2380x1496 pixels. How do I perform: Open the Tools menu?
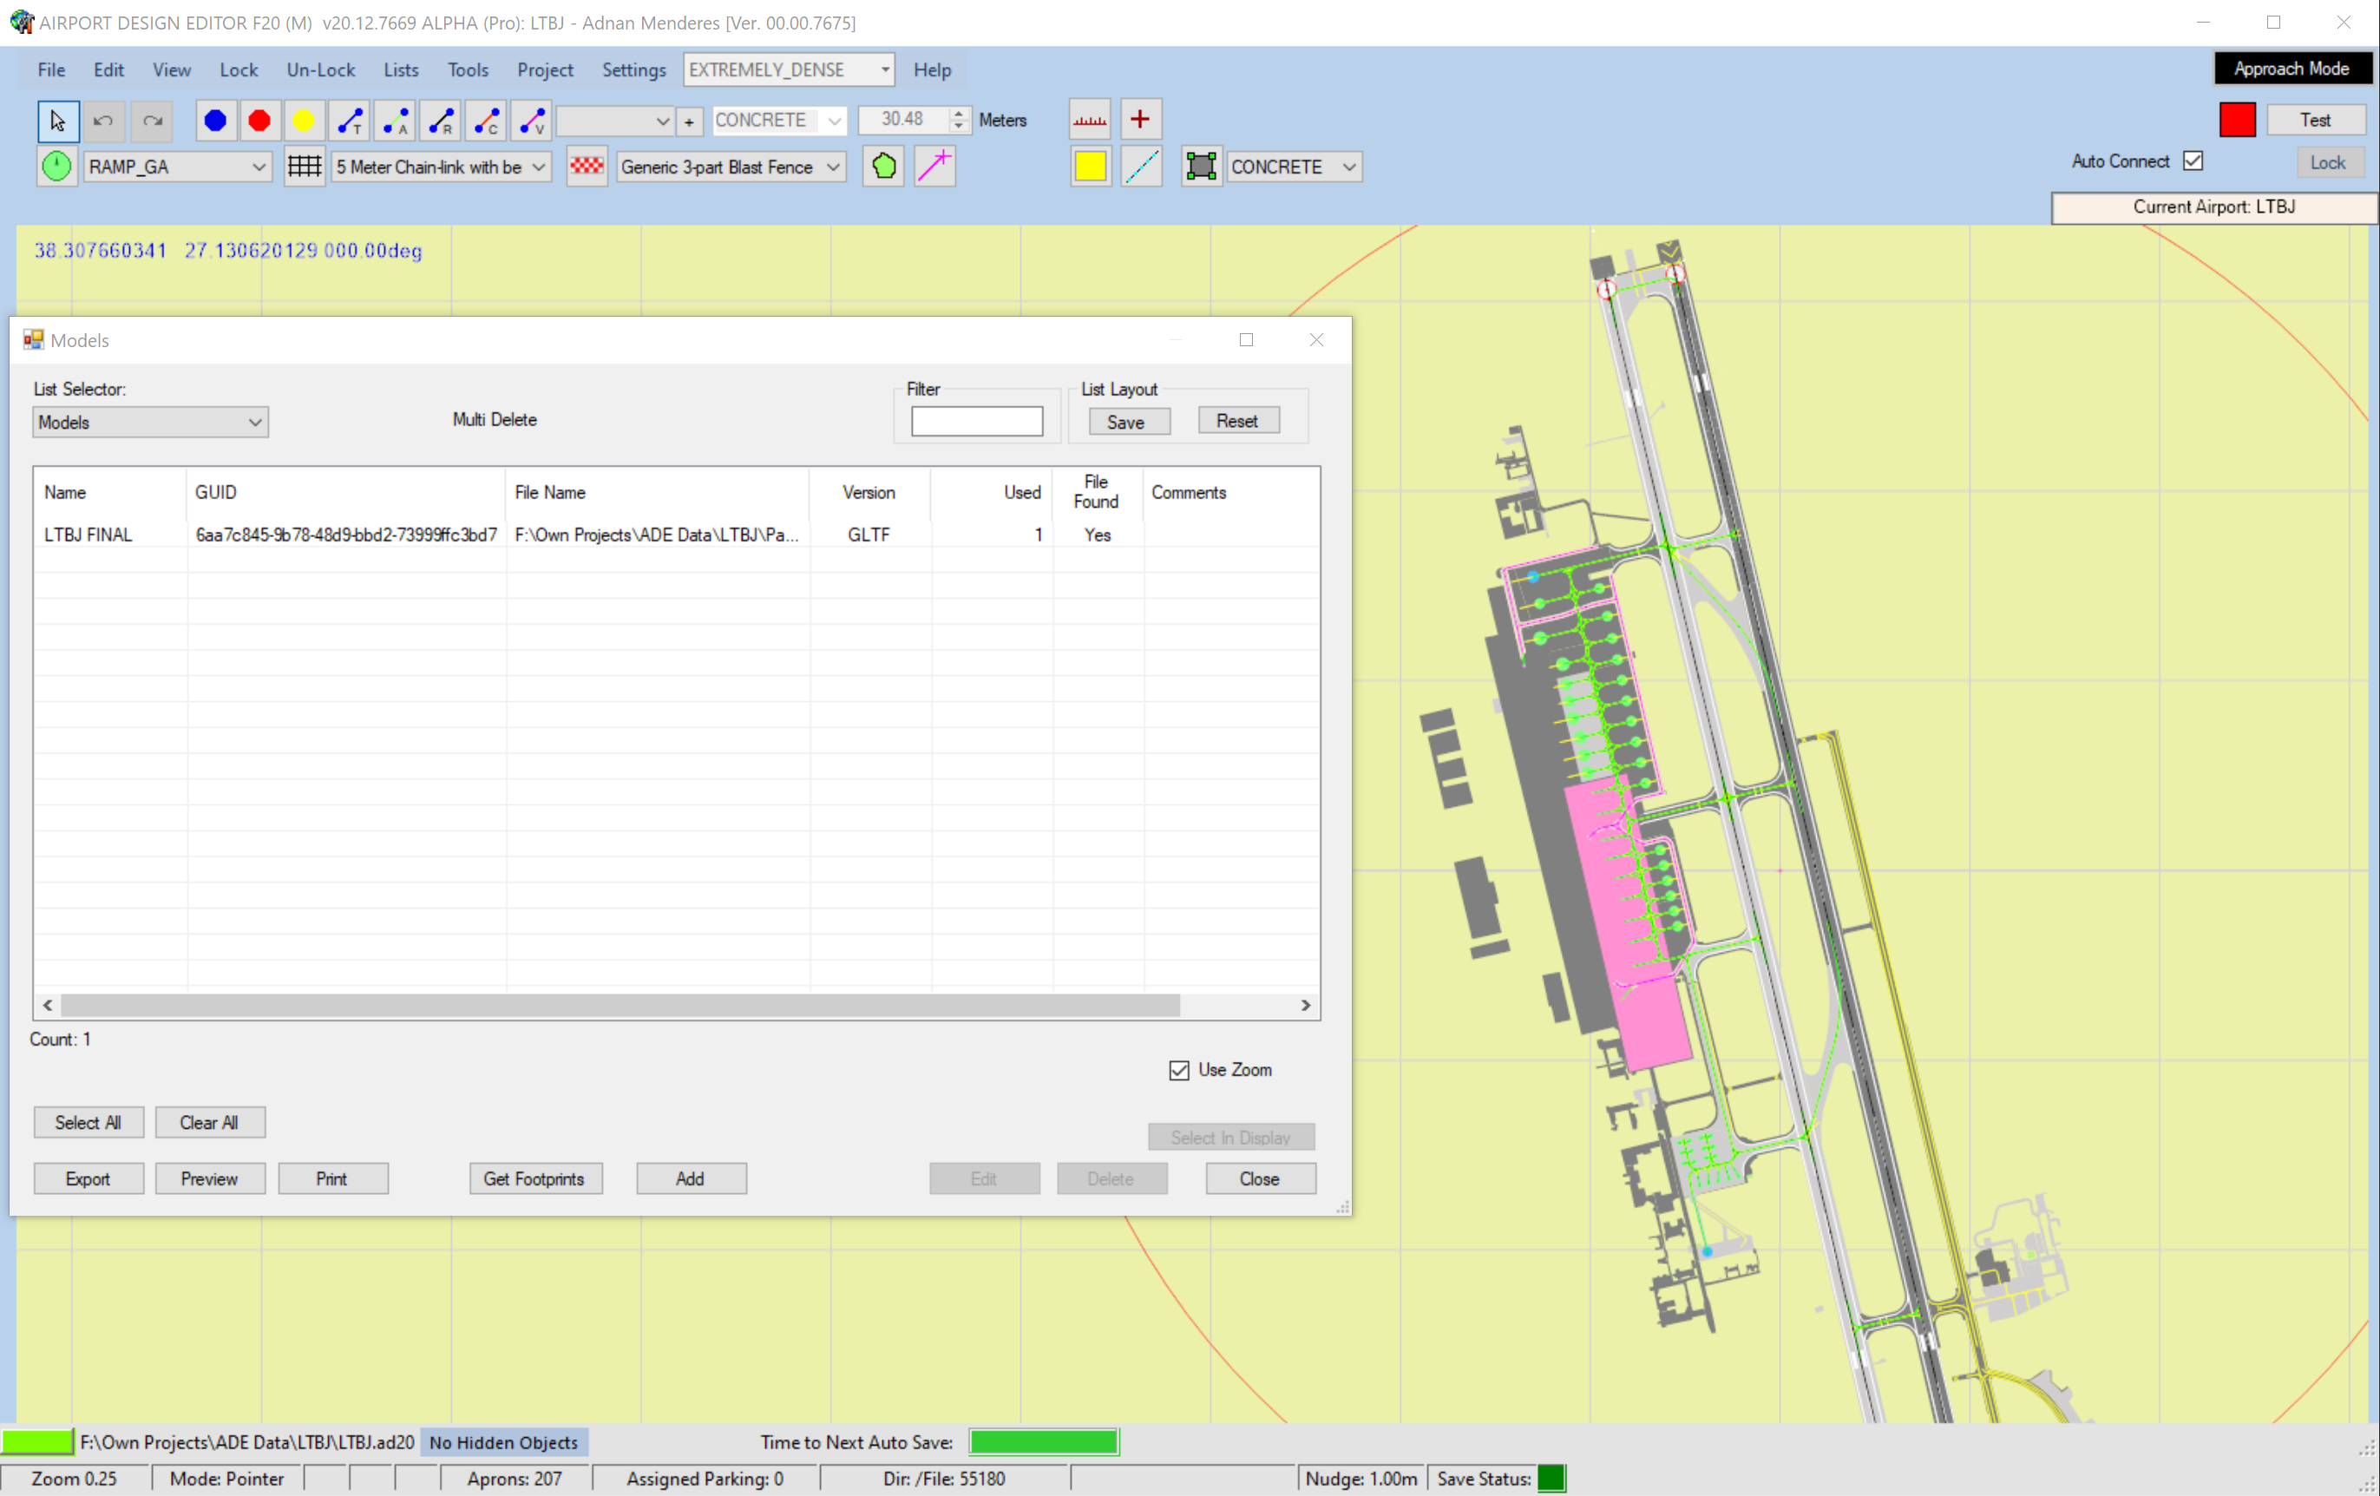tap(468, 70)
